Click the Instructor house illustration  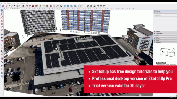tap(168, 52)
